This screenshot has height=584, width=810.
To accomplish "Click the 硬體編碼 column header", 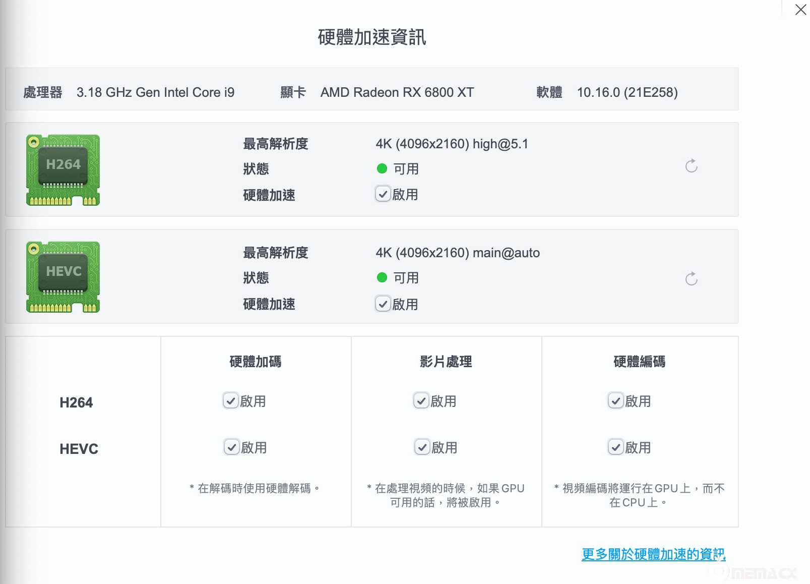I will [x=639, y=362].
